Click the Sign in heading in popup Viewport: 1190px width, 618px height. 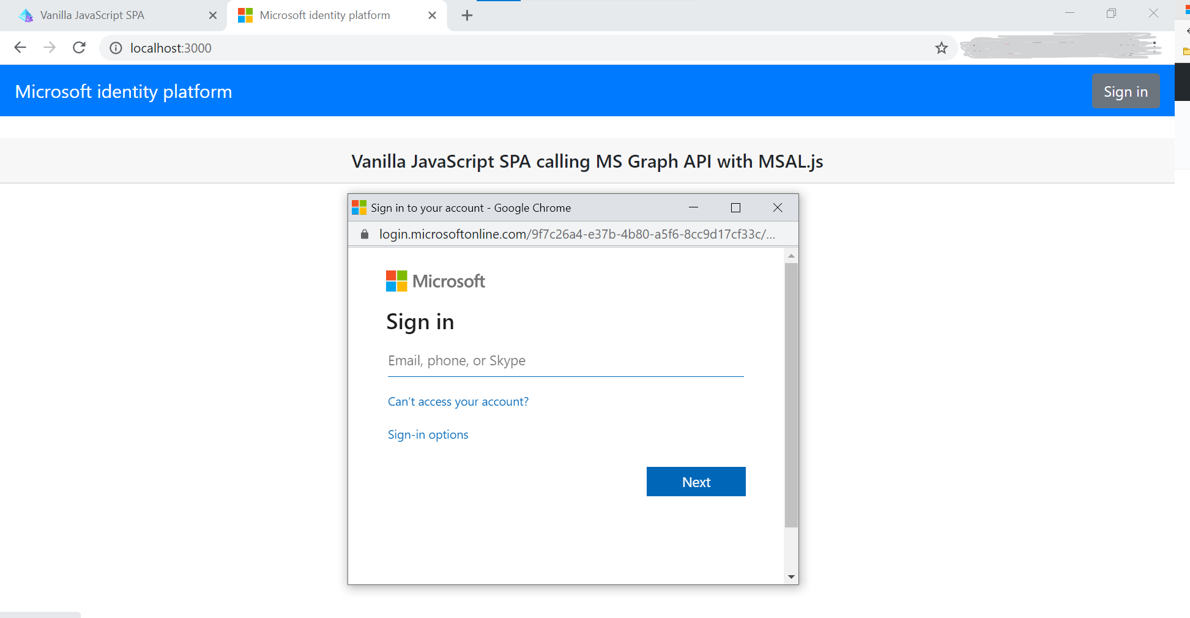[420, 322]
